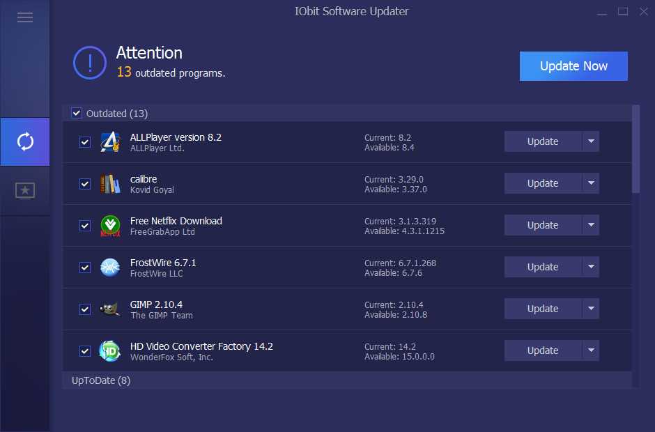Click the FrostWire app icon
655x432 pixels.
coord(110,268)
